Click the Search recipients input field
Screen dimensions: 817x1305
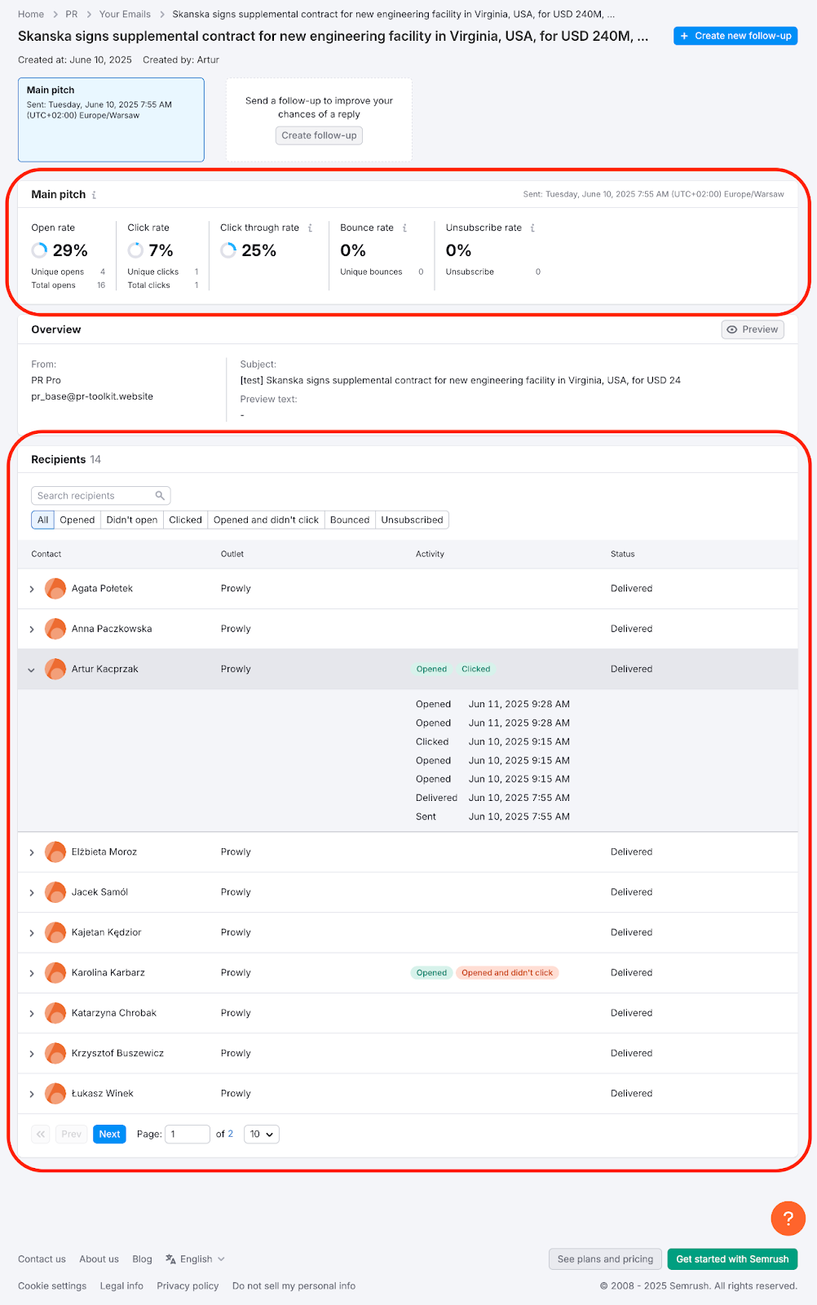click(x=94, y=496)
